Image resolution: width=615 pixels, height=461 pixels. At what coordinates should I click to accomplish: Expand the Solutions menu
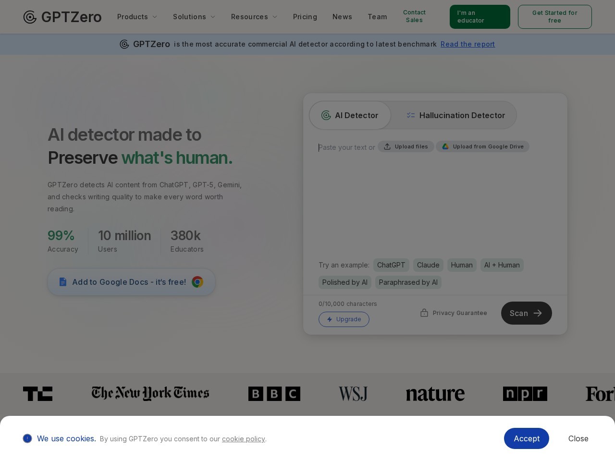(x=194, y=17)
